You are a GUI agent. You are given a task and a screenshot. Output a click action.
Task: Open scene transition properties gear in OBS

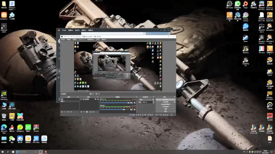tap(153, 100)
